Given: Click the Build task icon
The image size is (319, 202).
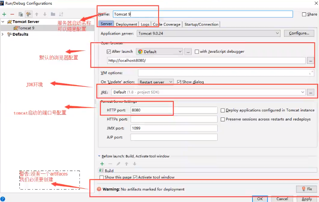Looking at the screenshot, I should coord(101,170).
